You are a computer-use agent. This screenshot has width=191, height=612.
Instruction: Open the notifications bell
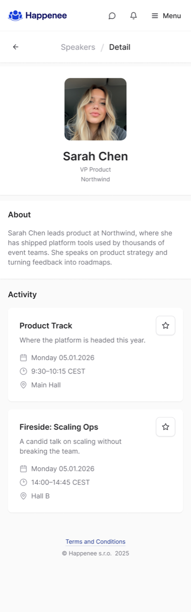pyautogui.click(x=134, y=16)
